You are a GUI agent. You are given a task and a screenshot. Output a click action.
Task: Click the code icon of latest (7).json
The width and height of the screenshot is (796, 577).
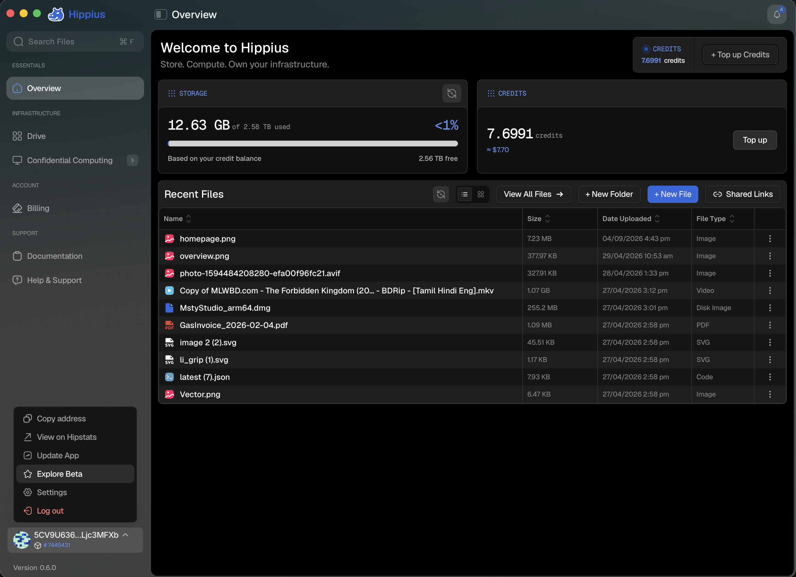click(x=169, y=377)
